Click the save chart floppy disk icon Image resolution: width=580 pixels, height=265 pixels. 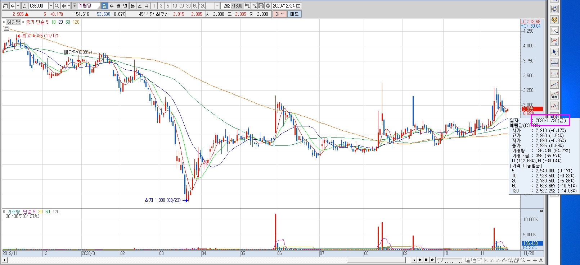tap(261, 6)
